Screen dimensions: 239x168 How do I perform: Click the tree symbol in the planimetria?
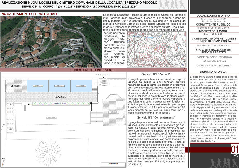point(48,151)
